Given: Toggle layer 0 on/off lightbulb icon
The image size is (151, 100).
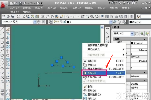Looking at the screenshot, I should (x=55, y=22).
